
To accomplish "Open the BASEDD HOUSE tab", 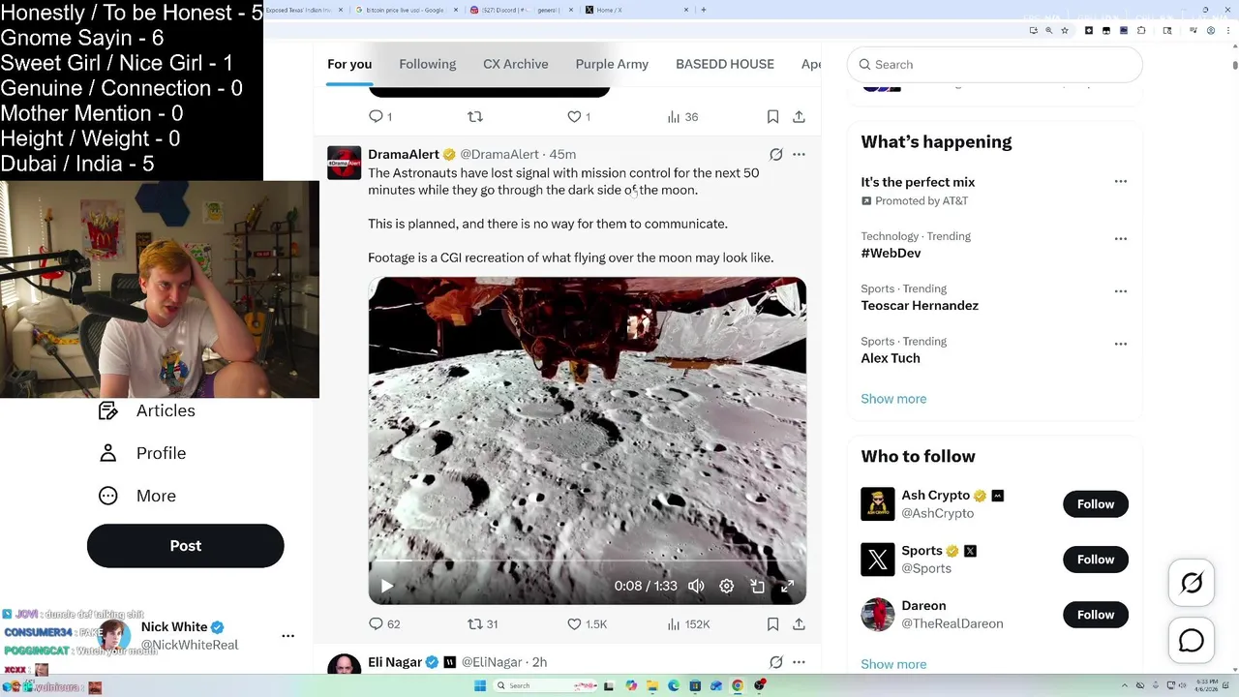I will 725,64.
